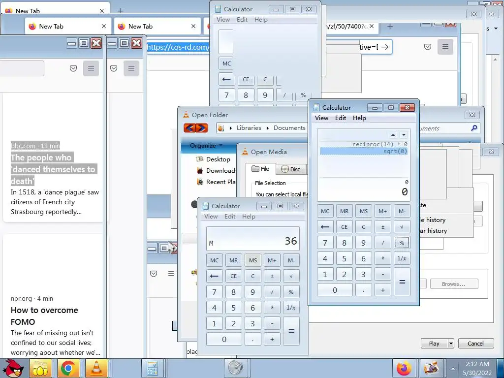Image resolution: width=504 pixels, height=378 pixels.
Task: Select the sqrt(0) history entry
Action: [364, 151]
